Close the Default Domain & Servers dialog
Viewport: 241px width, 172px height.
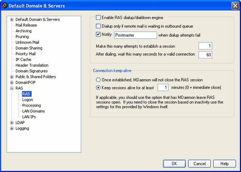[x=235, y=6]
